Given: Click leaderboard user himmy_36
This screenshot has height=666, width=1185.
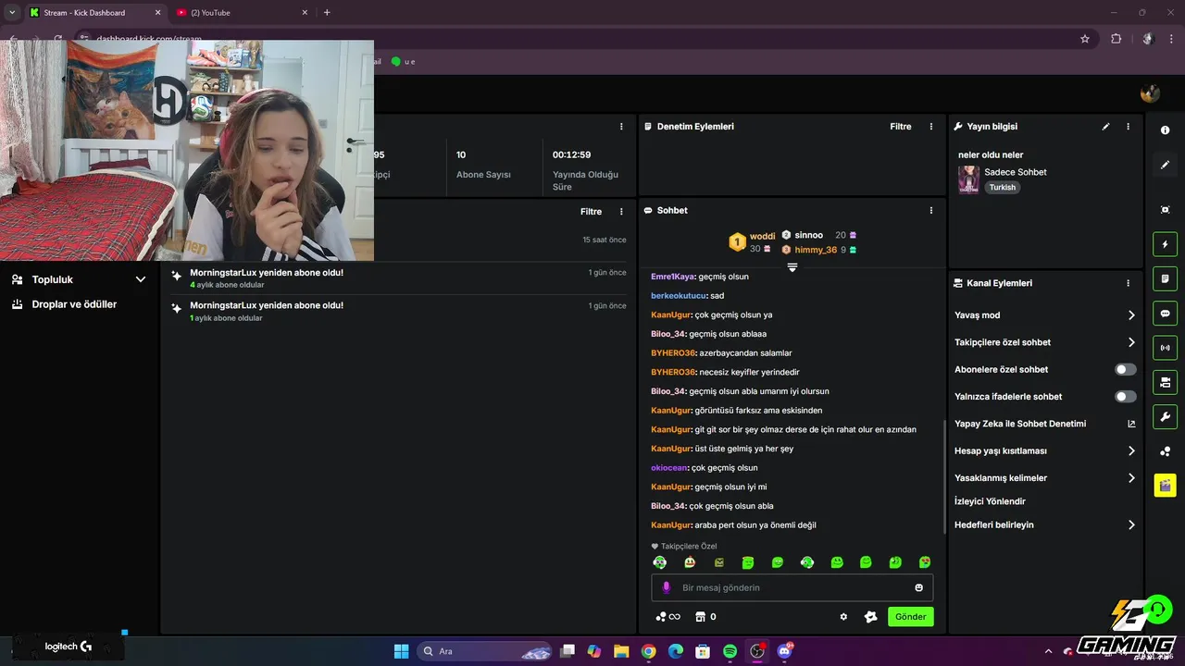Looking at the screenshot, I should tap(815, 250).
